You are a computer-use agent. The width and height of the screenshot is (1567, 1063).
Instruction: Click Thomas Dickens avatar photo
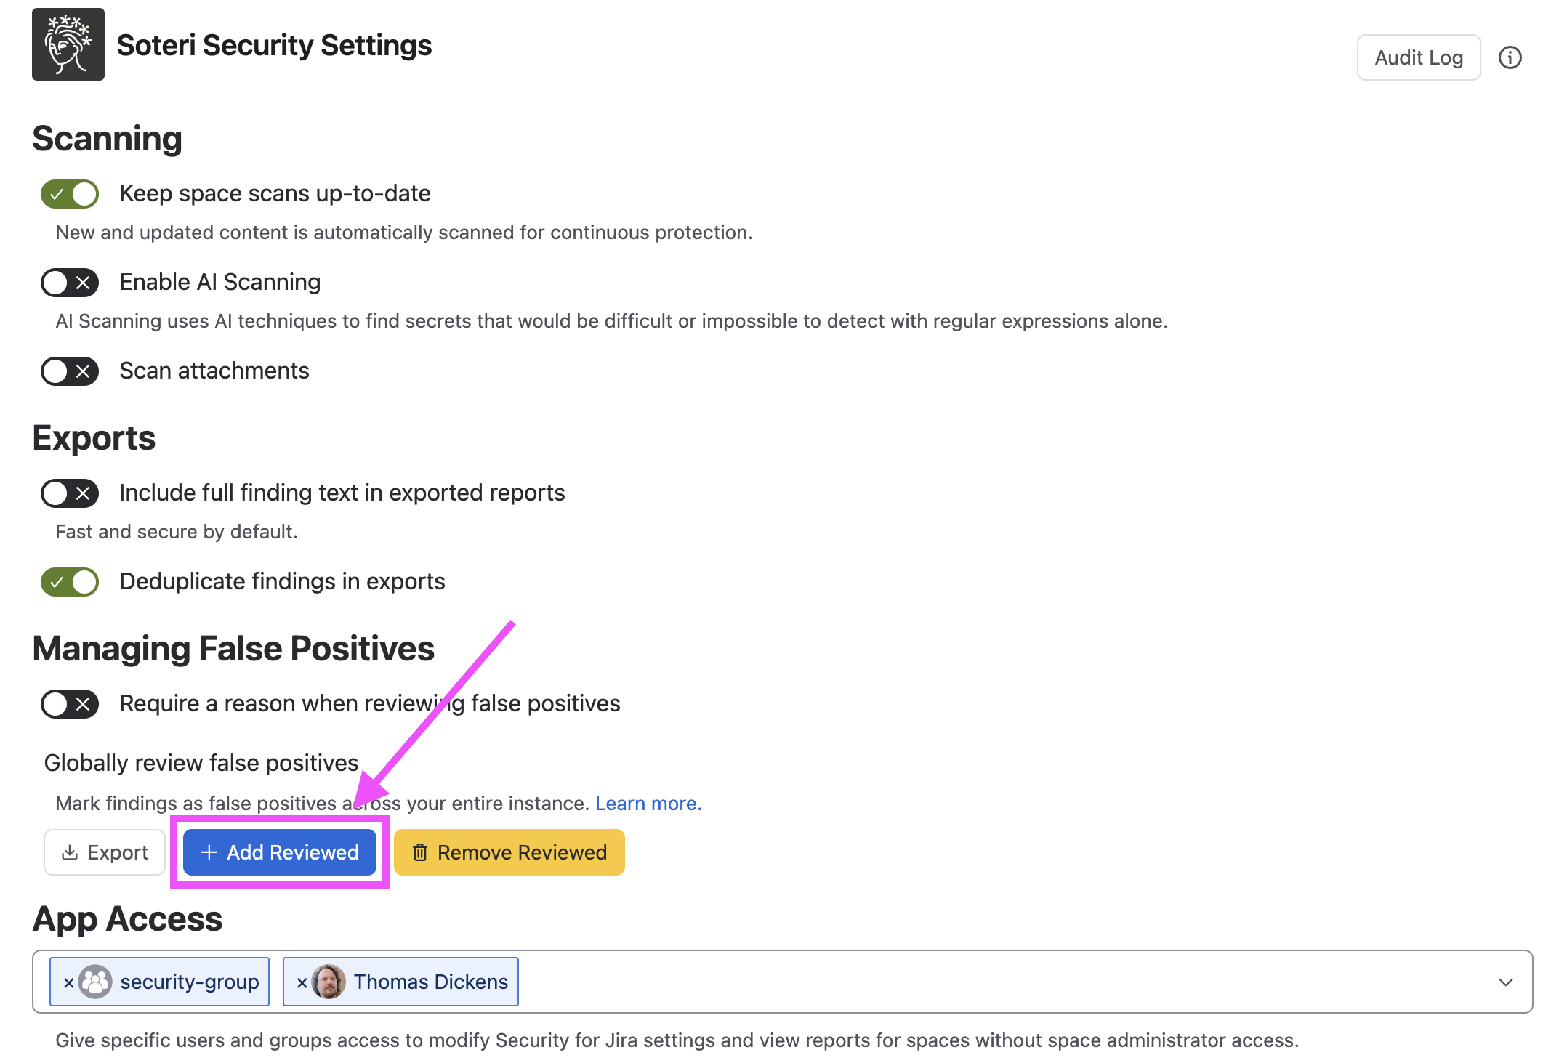coord(329,982)
